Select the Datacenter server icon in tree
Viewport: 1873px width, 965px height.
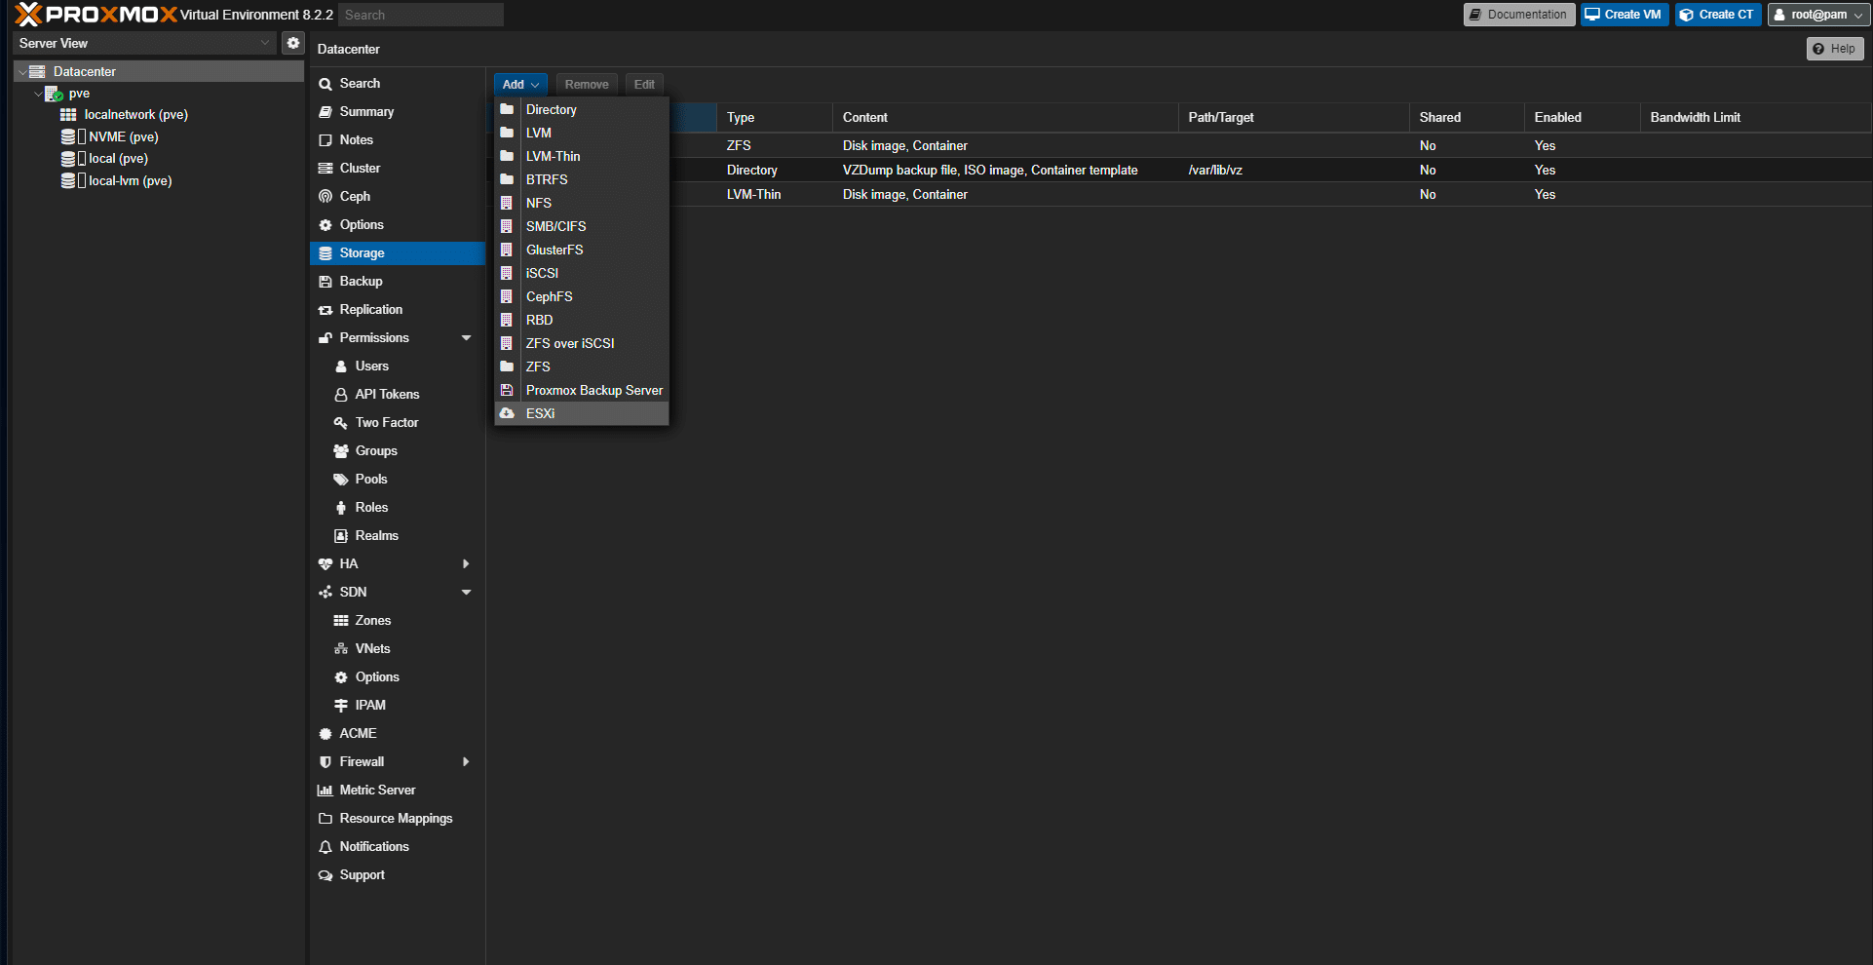37,71
